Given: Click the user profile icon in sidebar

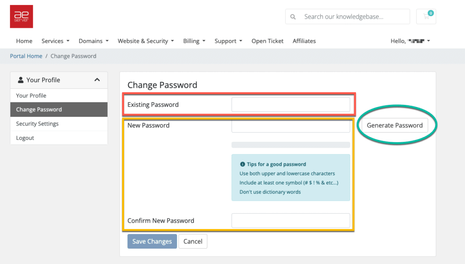Looking at the screenshot, I should pos(20,80).
